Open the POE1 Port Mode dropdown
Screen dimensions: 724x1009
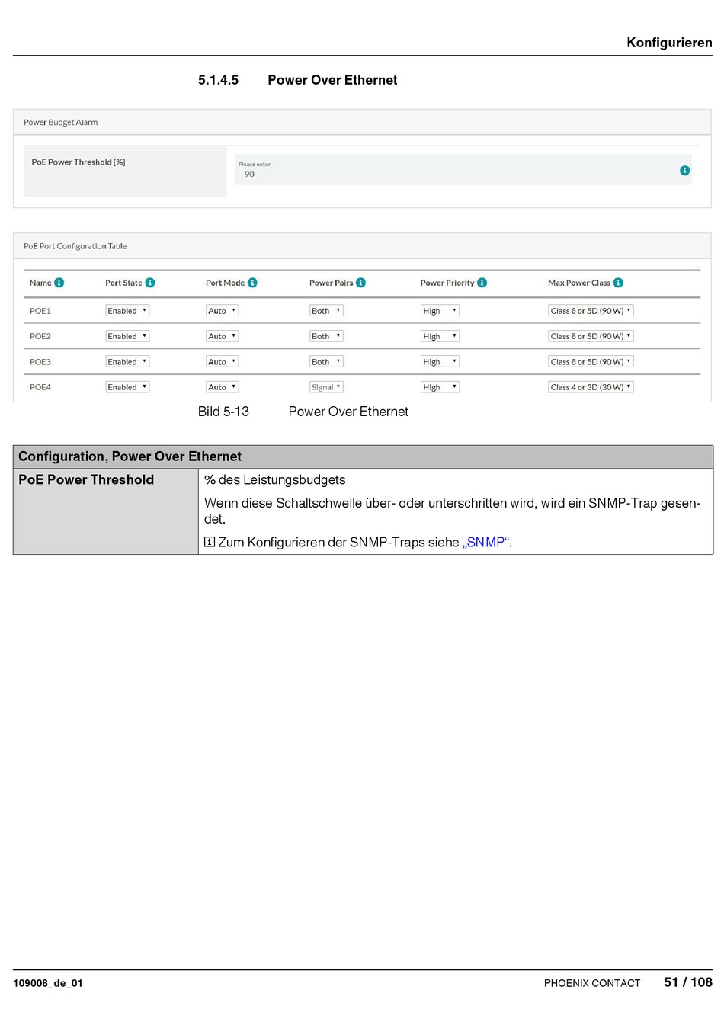pyautogui.click(x=223, y=311)
